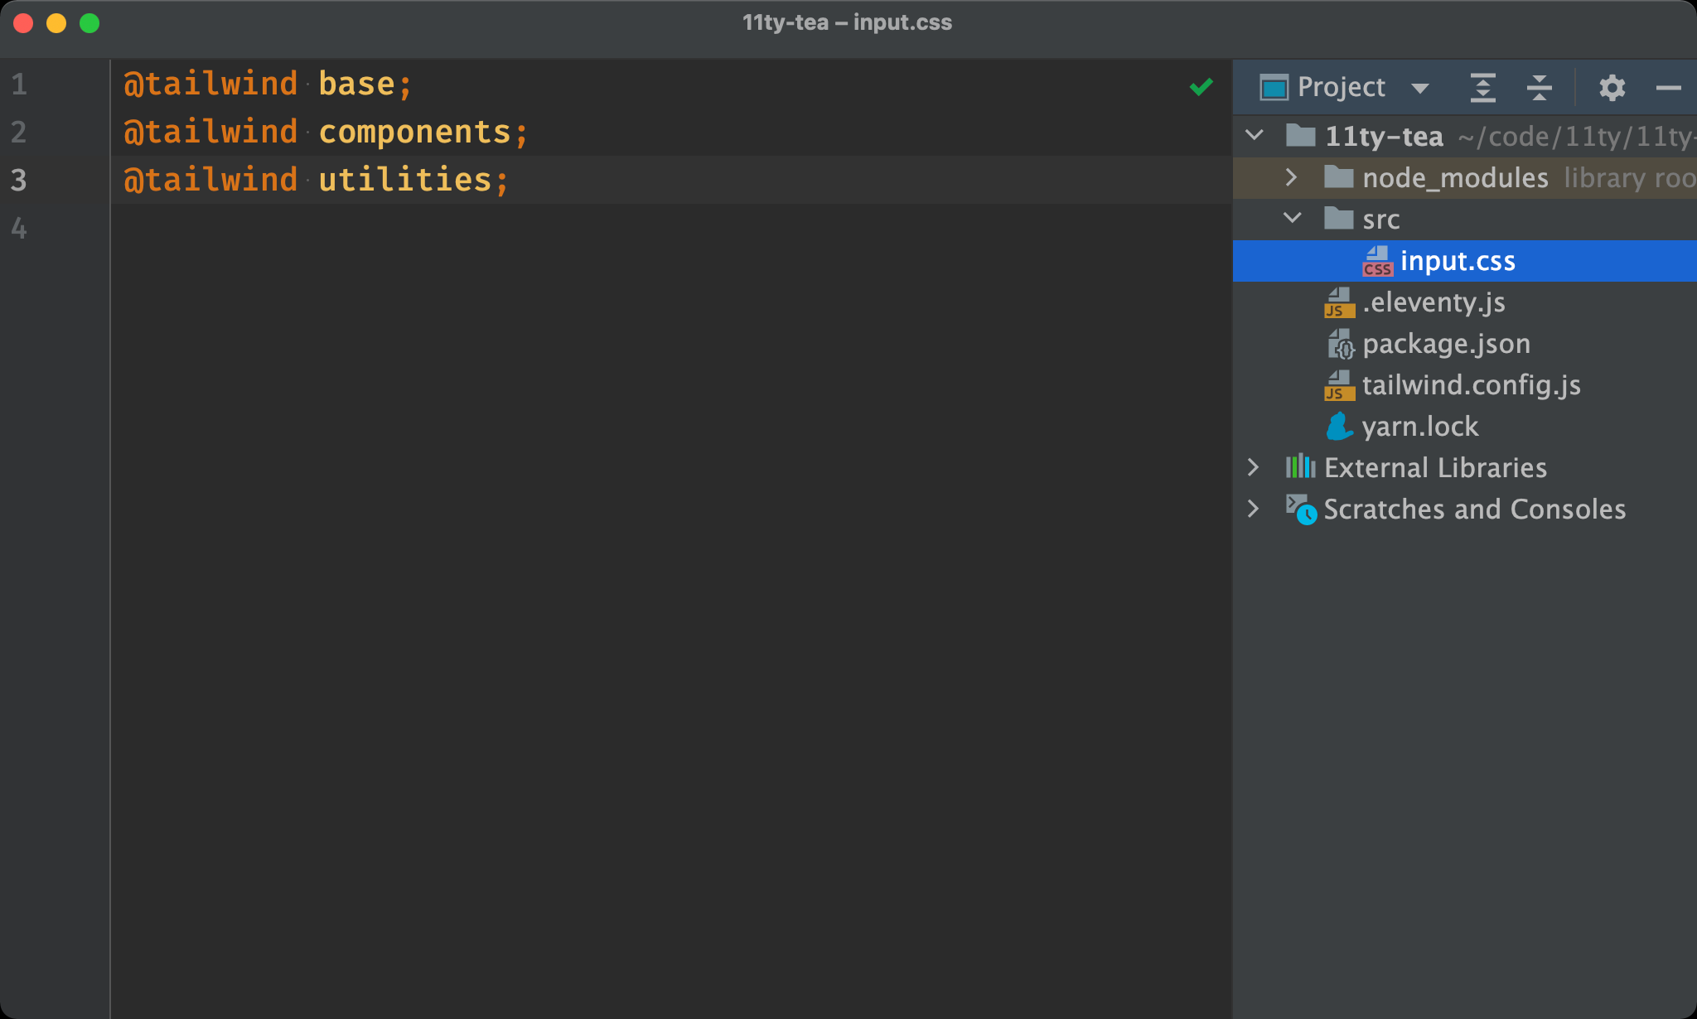Click line number 2 in the gutter

coord(19,133)
